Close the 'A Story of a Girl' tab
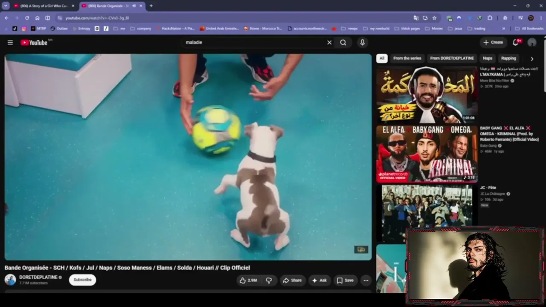This screenshot has width=546, height=307. 73,6
